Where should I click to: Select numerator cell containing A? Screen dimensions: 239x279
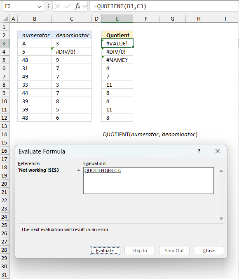pos(35,43)
